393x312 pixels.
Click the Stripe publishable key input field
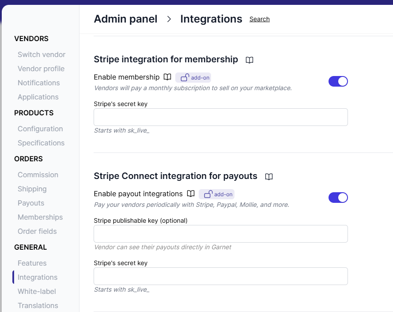[x=221, y=234]
